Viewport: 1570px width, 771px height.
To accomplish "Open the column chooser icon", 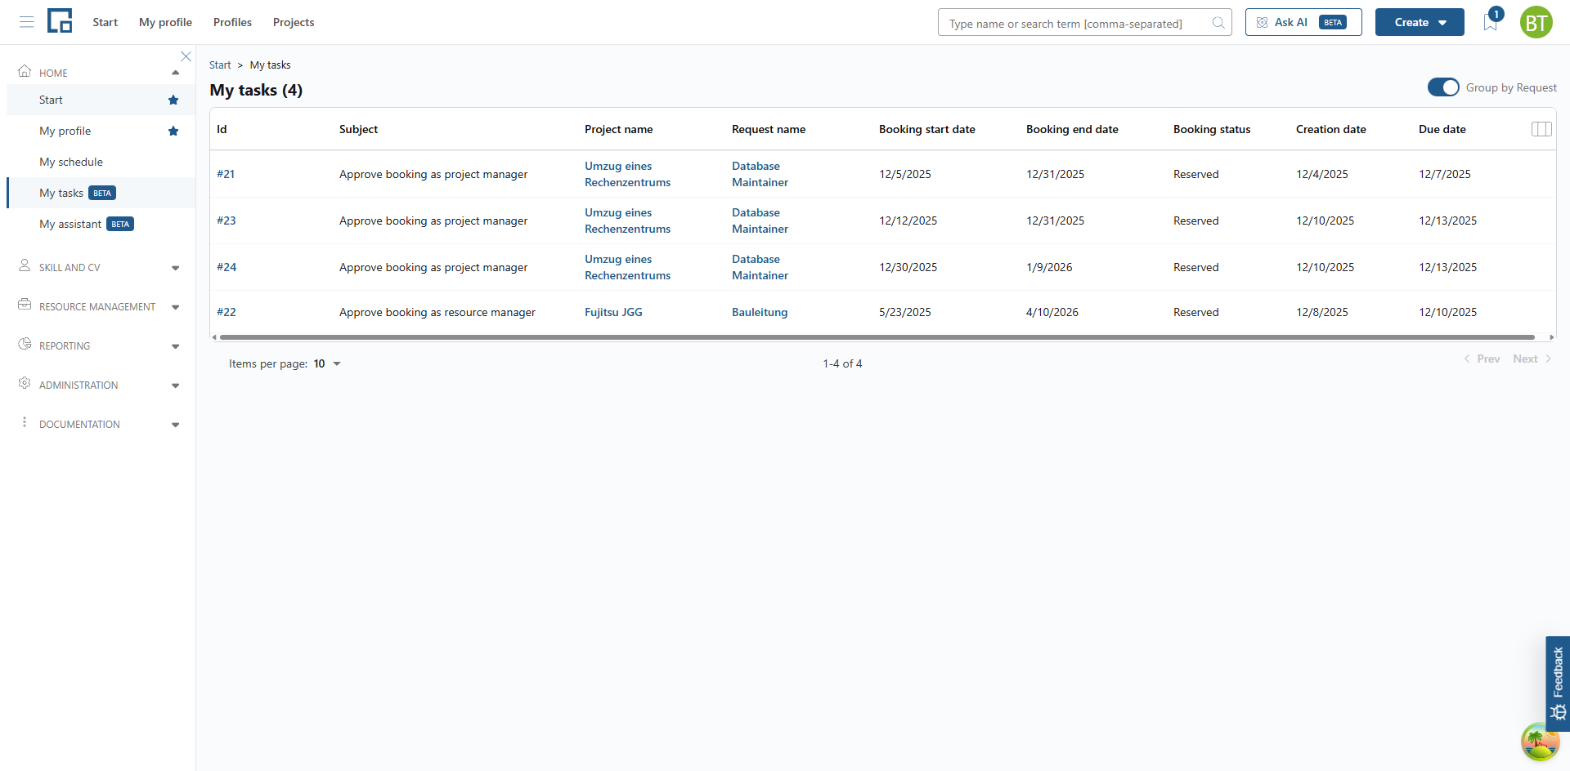I will [1541, 129].
